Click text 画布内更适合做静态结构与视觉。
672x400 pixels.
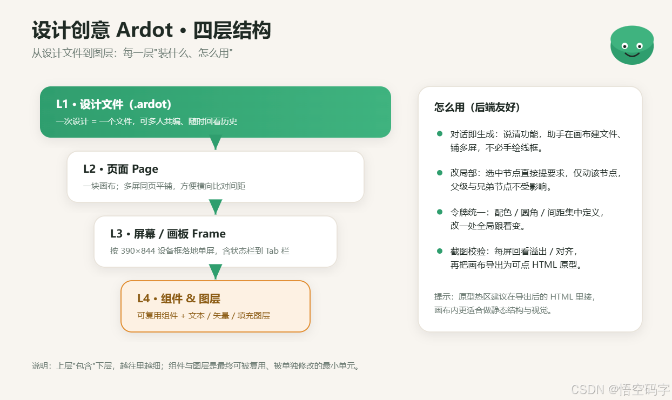click(494, 310)
